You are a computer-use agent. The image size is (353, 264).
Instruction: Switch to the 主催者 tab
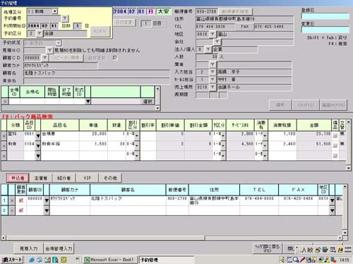(x=41, y=178)
